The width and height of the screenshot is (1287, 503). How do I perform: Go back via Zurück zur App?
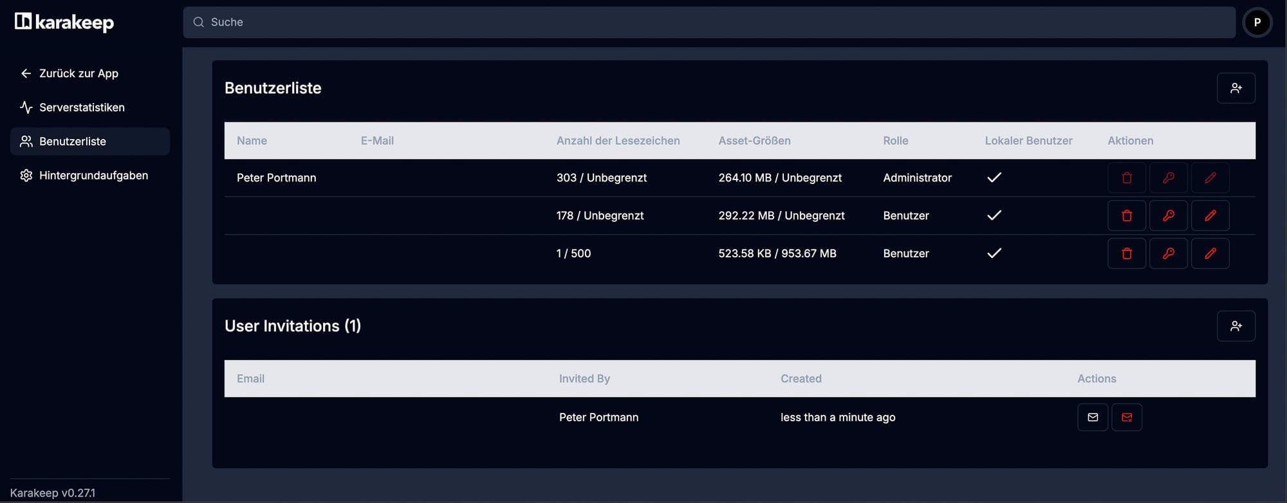click(x=79, y=73)
